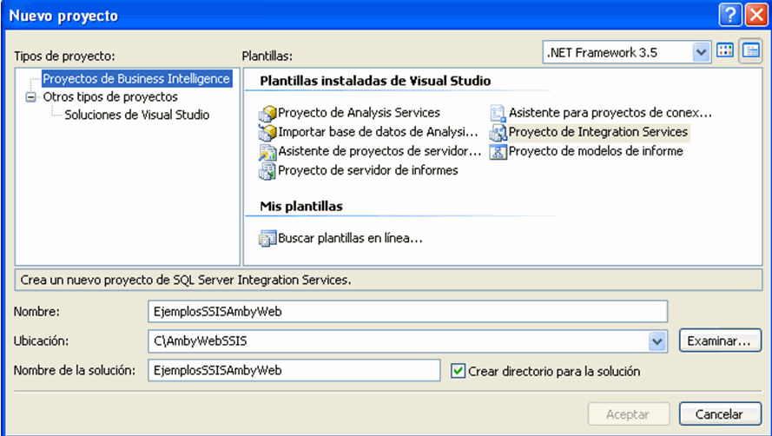772x436 pixels.
Task: Select the Importar base de datos de Analysi... label
Action: coord(378,132)
